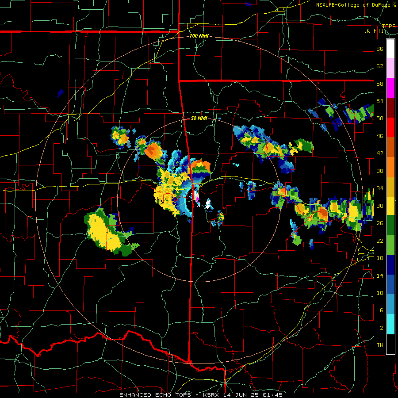The height and width of the screenshot is (398, 398).
Task: Click the light green legend swatch
Action: pyautogui.click(x=390, y=245)
